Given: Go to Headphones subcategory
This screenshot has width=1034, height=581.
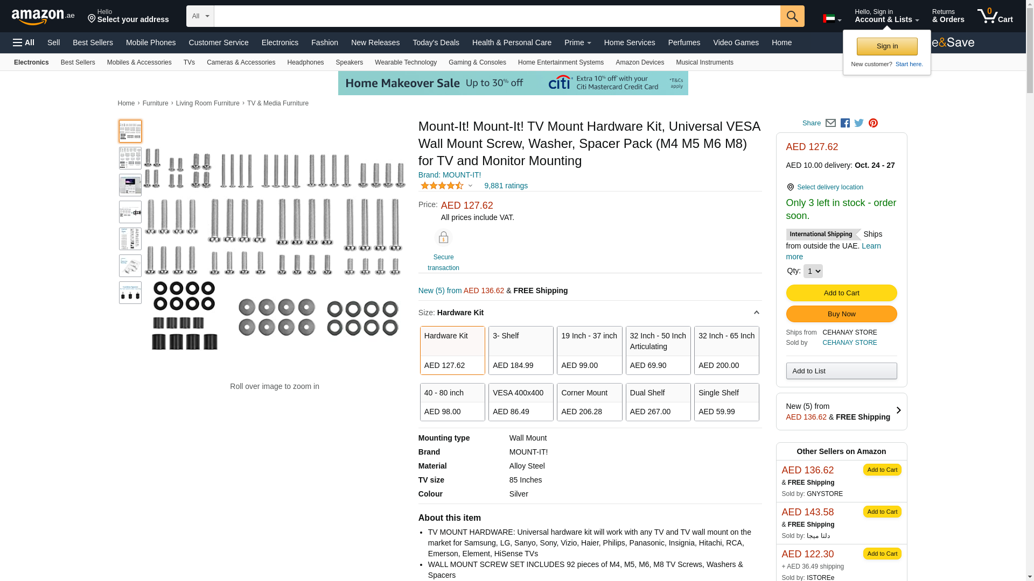Looking at the screenshot, I should [305, 62].
